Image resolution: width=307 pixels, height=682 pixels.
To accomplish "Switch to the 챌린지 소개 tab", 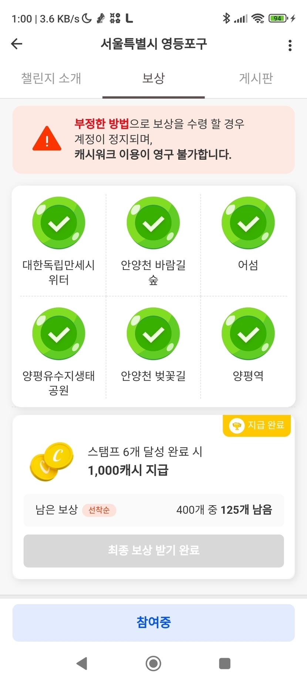I will 51,78.
